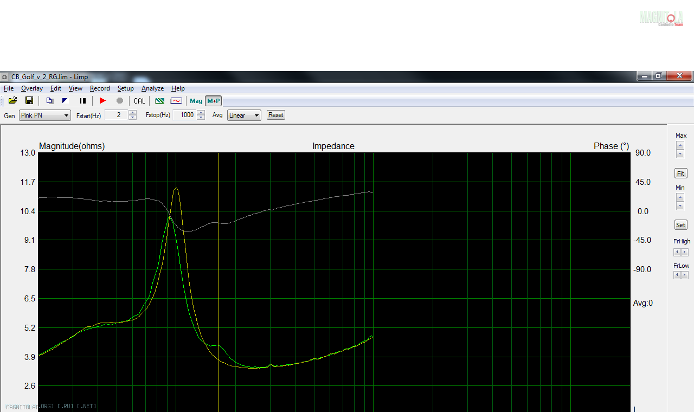Screen dimensions: 694x412
Task: Toggle the M+P magnitude and phase view
Action: (214, 101)
